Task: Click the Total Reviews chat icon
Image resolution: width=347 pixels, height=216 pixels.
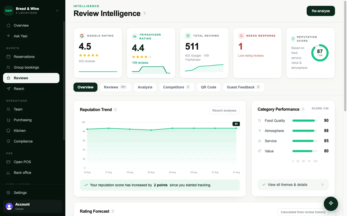Action: pyautogui.click(x=188, y=36)
